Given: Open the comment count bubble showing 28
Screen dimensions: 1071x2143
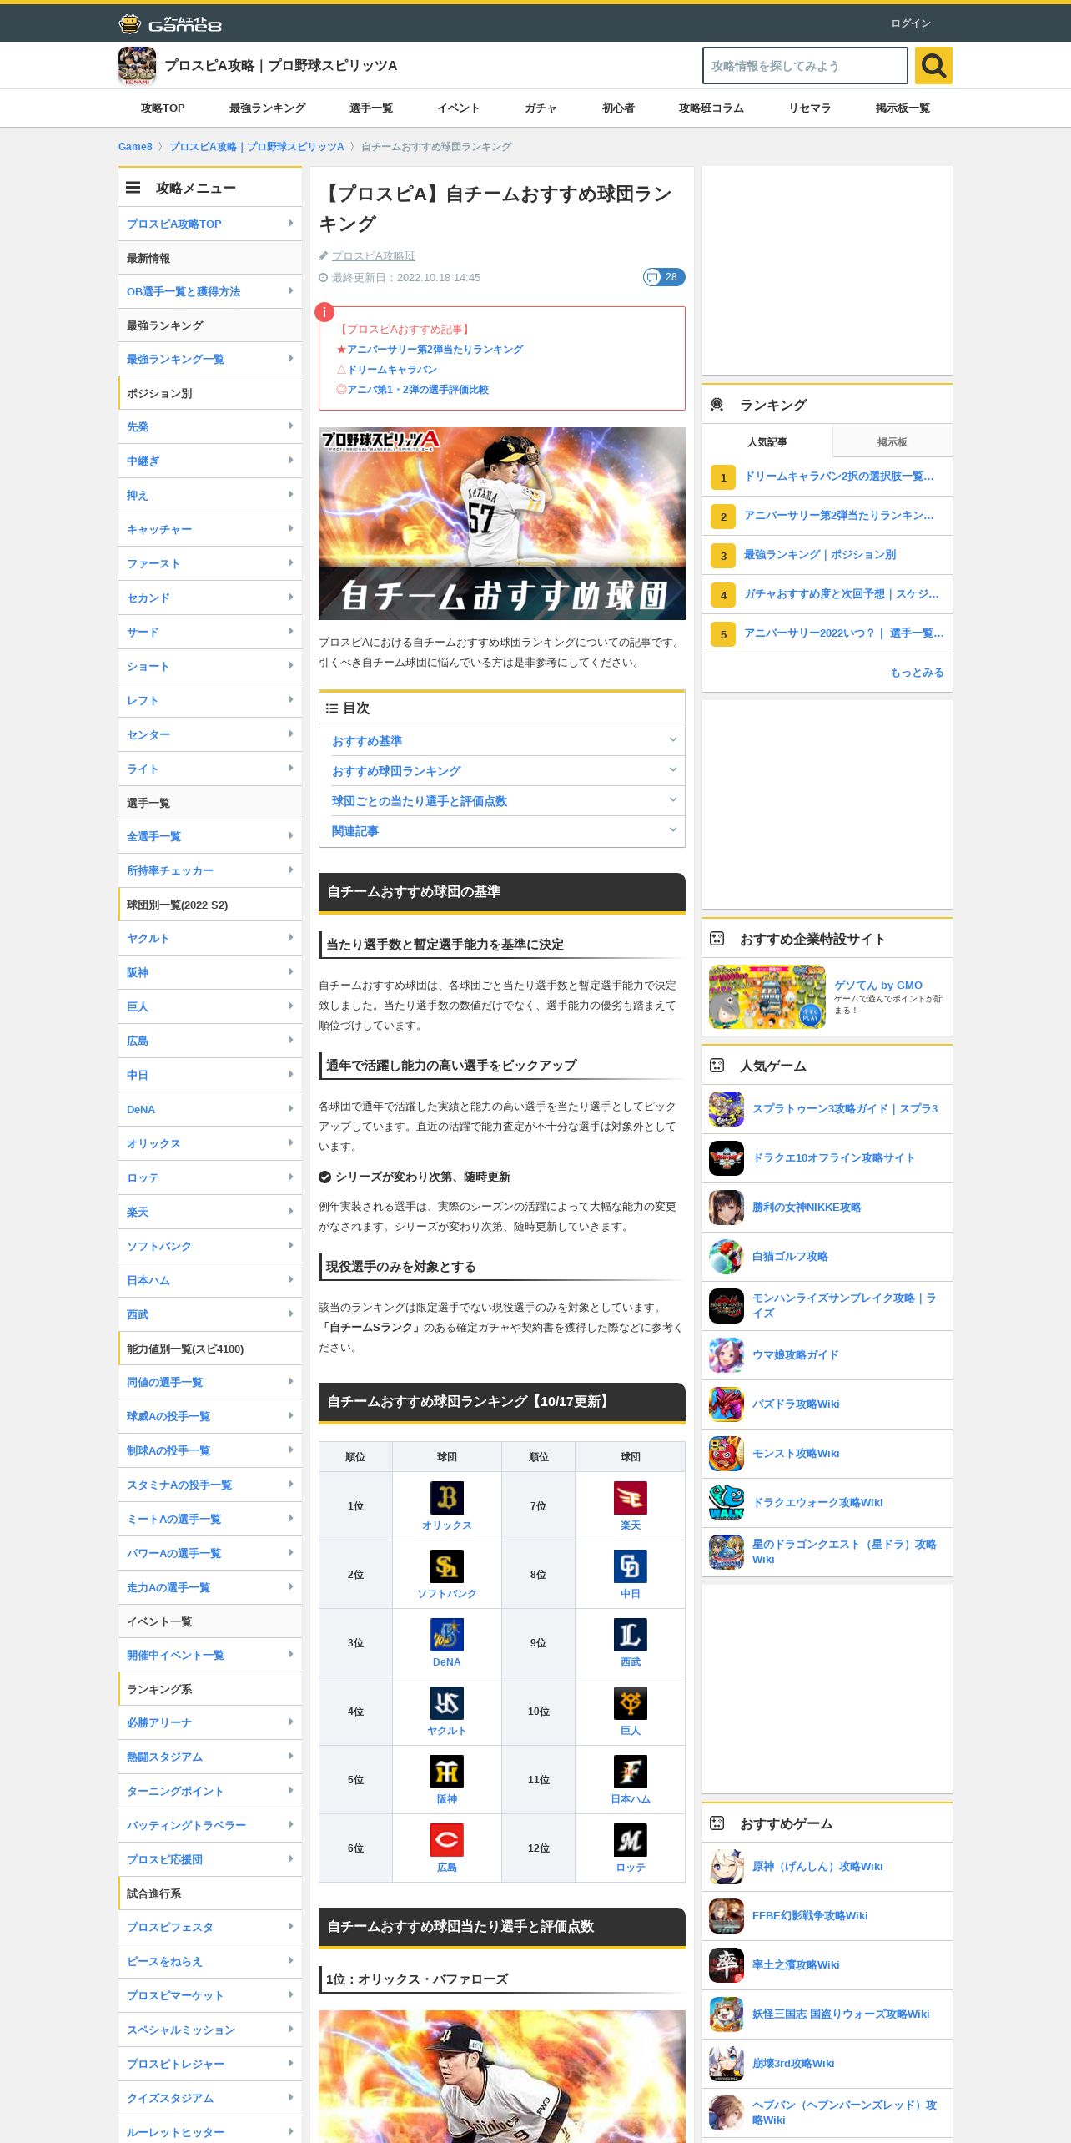Looking at the screenshot, I should pos(664,277).
